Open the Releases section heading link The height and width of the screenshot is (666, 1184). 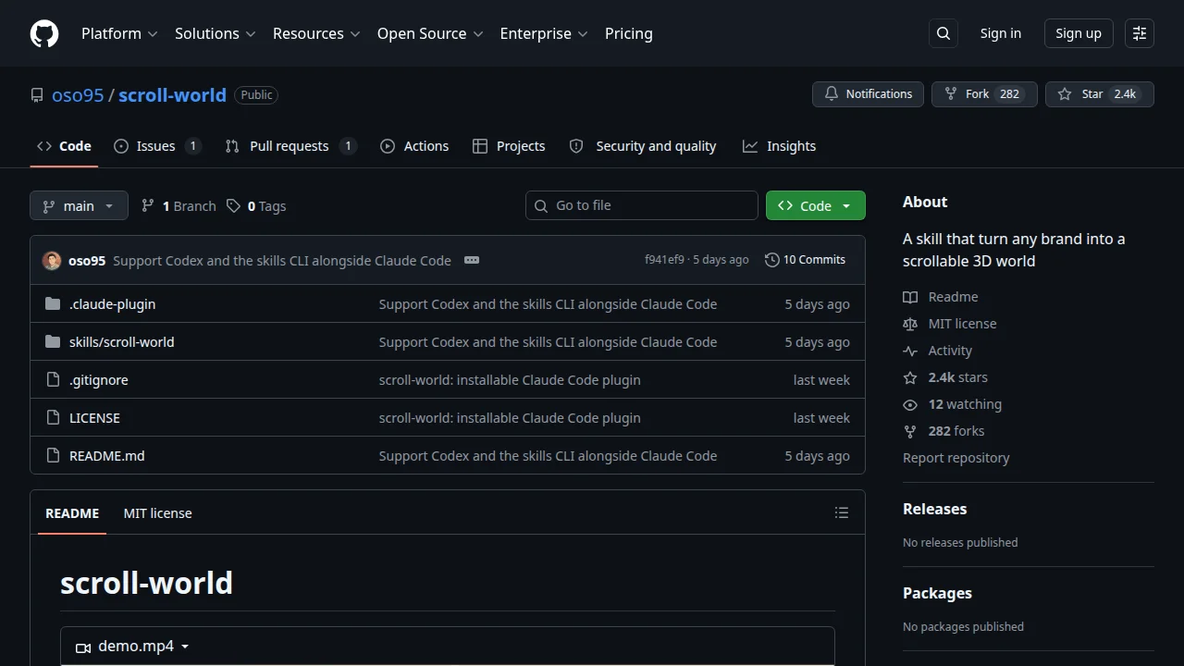click(x=934, y=509)
